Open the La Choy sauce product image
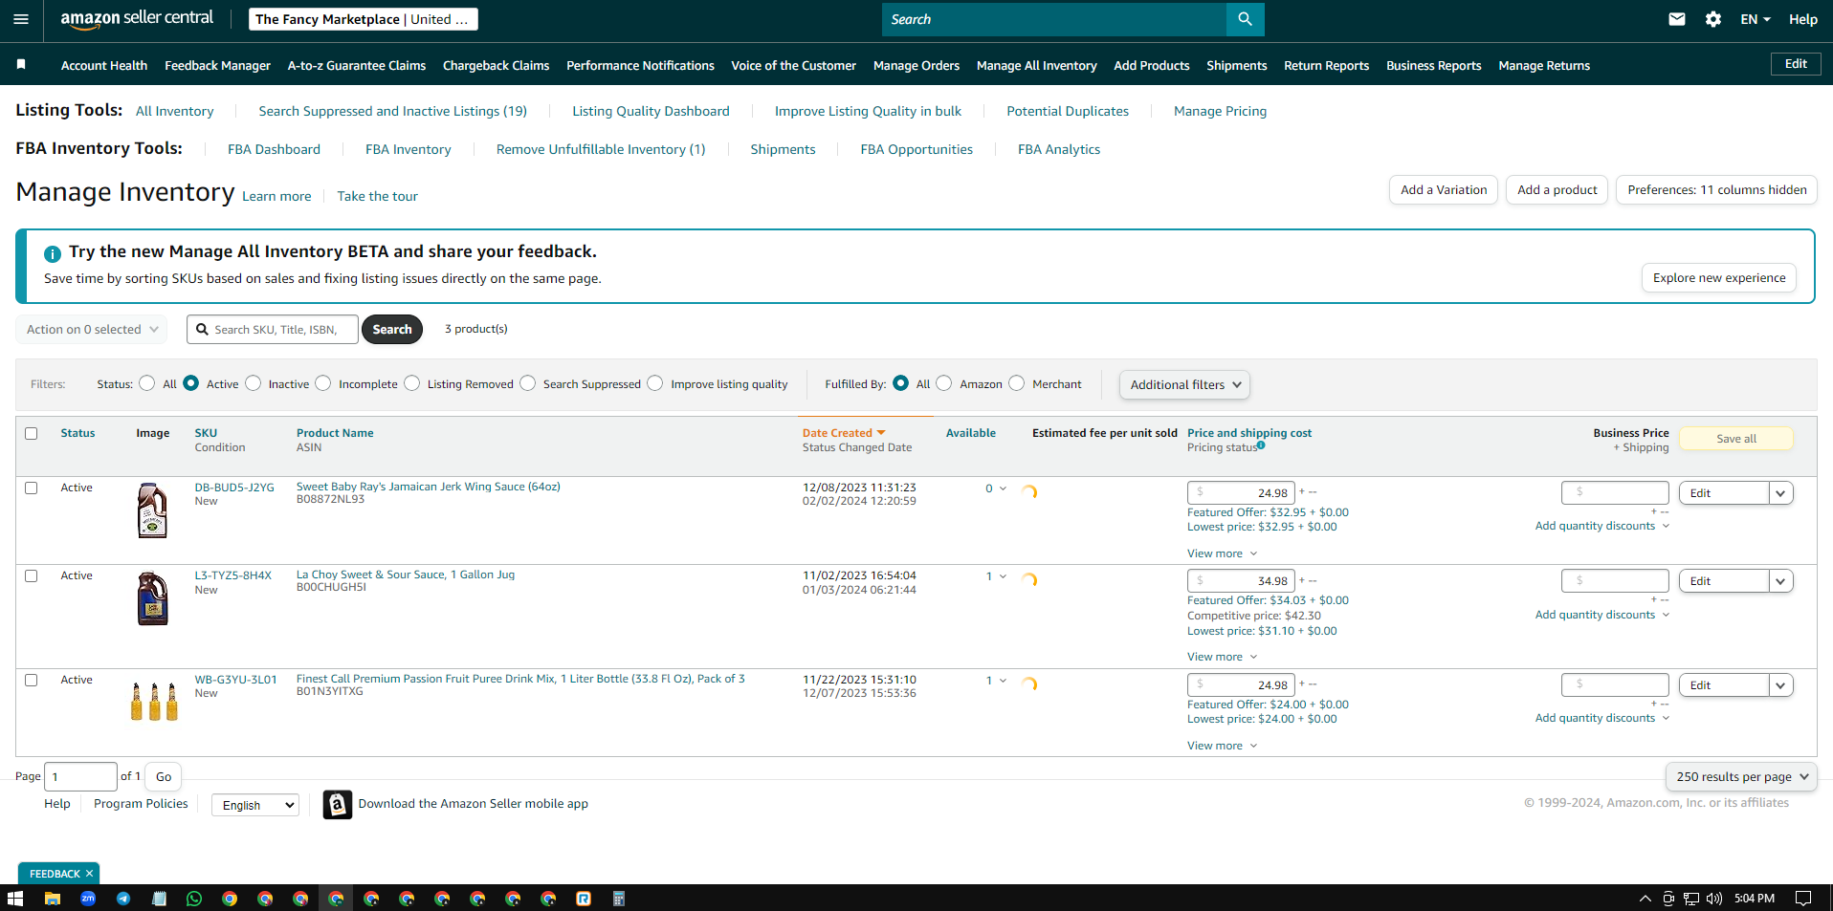Viewport: 1833px width, 911px height. coord(152,598)
